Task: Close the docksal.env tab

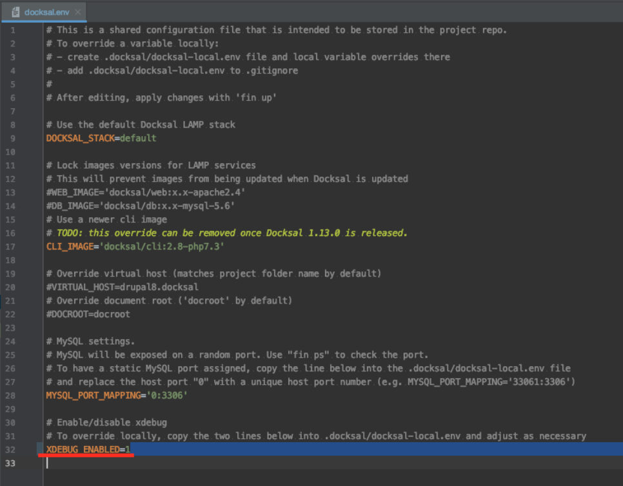Action: (x=78, y=12)
